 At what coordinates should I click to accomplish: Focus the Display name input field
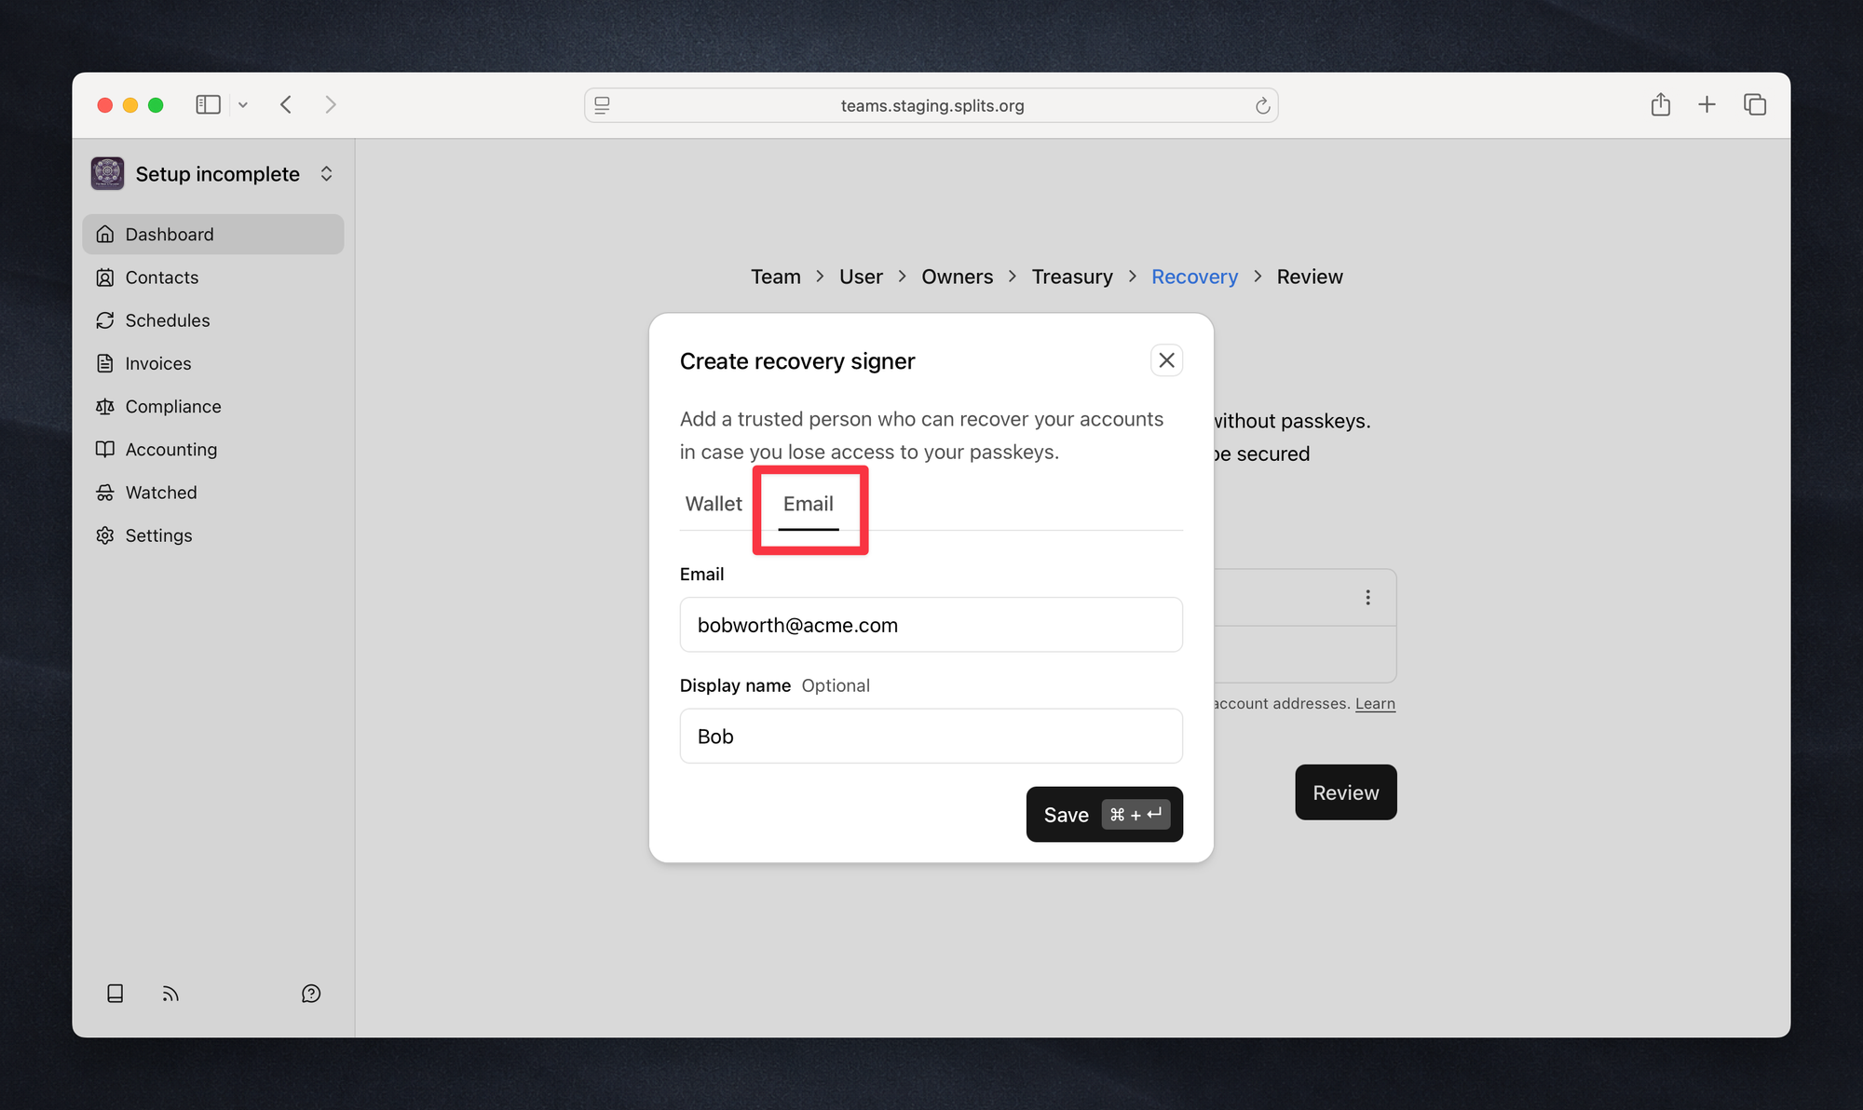pyautogui.click(x=931, y=737)
